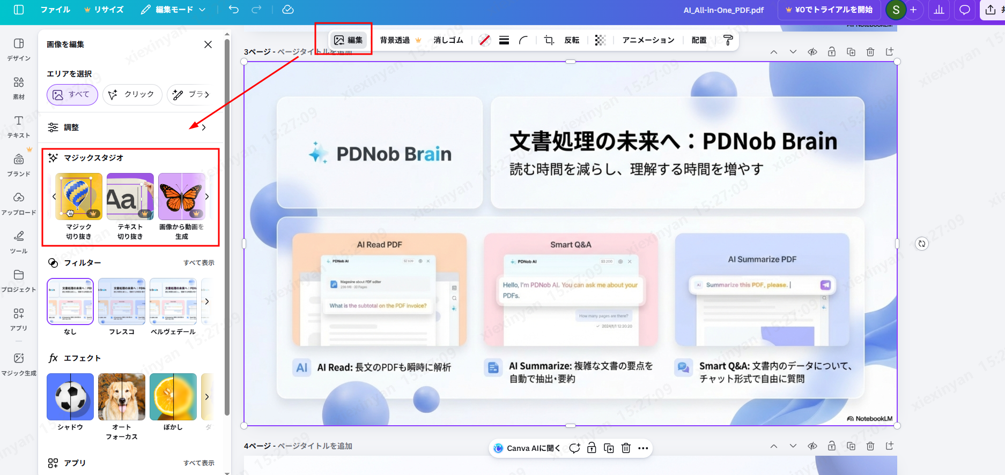1005x475 pixels.
Task: Open border style lines option
Action: 504,40
